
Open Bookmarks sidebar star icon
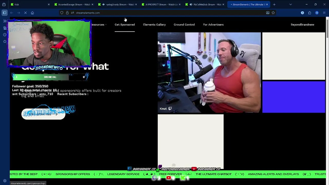(x=5, y=41)
